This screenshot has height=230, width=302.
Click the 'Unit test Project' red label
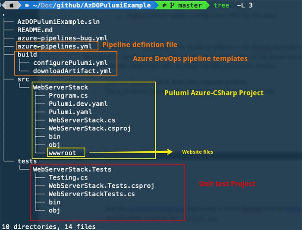click(x=226, y=183)
